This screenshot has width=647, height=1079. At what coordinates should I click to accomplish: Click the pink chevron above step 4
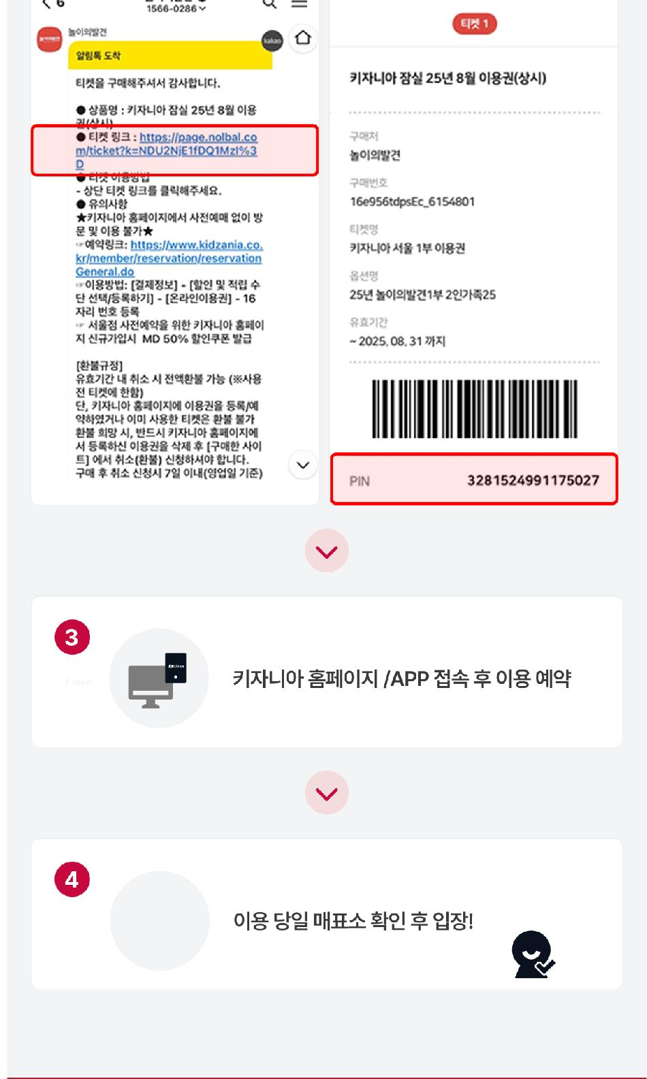tap(327, 793)
